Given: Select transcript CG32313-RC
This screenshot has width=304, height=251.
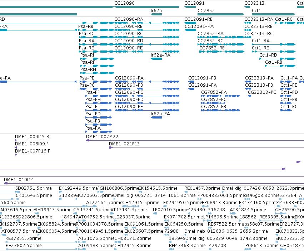Looking at the screenshot, I should [x=258, y=34].
